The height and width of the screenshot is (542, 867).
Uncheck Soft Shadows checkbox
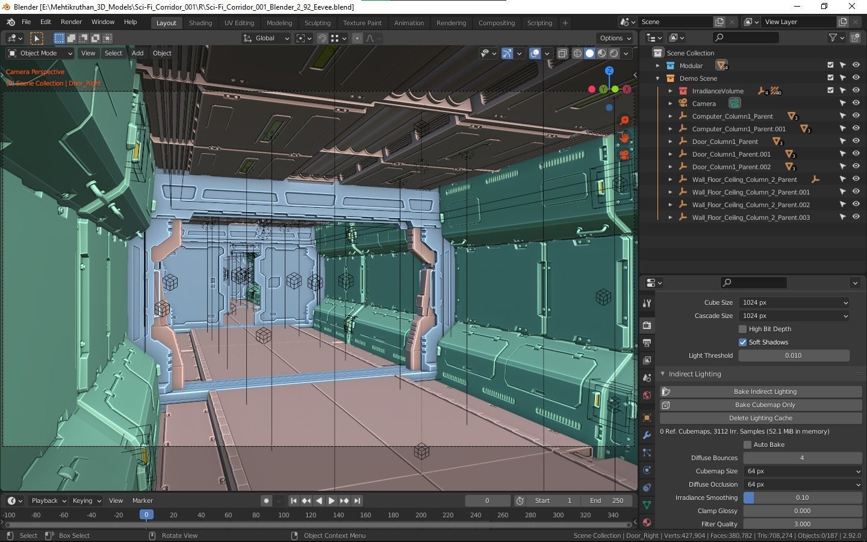point(742,342)
